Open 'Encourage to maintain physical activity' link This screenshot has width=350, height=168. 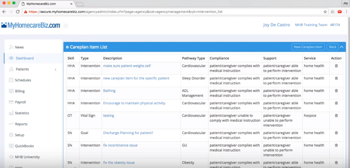pyautogui.click(x=135, y=103)
